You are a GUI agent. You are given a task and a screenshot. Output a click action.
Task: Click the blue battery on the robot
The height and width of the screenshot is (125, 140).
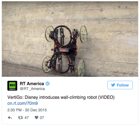pos(65,50)
